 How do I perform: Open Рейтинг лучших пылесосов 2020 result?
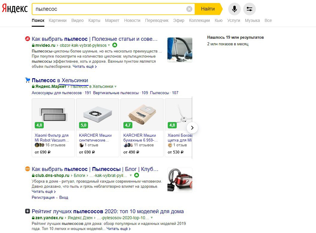pos(108,211)
